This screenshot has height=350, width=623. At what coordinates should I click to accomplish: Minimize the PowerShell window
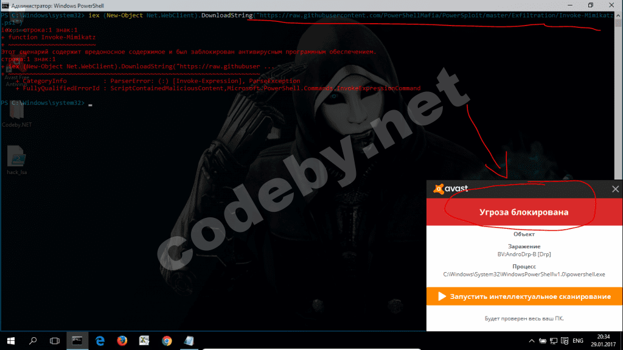pos(570,5)
